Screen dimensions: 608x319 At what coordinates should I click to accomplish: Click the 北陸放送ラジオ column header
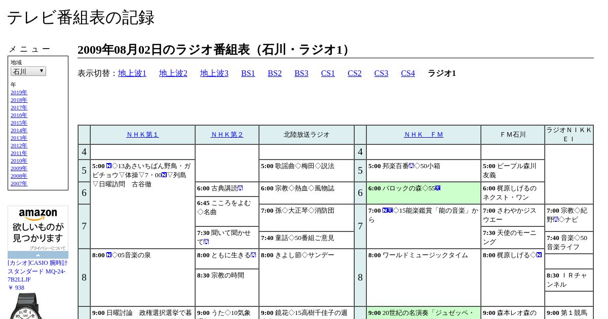307,135
